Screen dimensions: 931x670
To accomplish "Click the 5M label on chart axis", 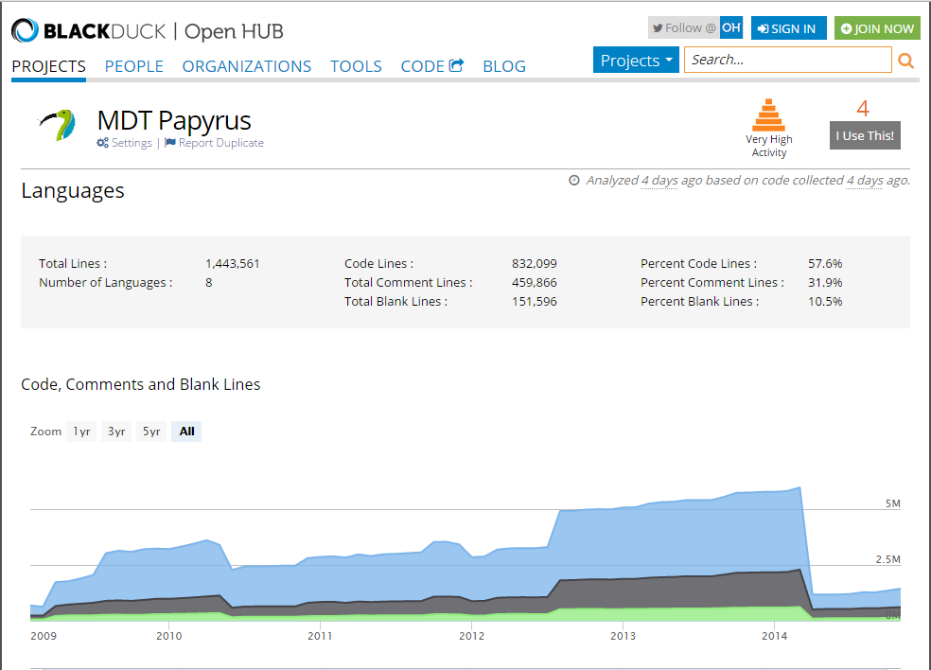I will pyautogui.click(x=892, y=503).
